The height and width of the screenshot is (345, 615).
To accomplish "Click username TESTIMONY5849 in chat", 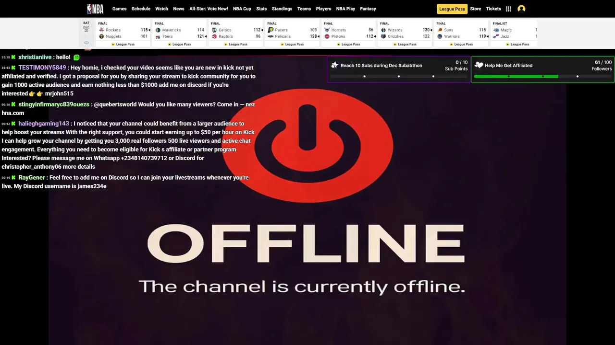I will click(x=42, y=68).
